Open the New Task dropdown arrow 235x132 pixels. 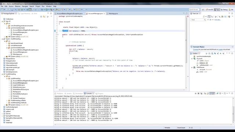click(206, 16)
